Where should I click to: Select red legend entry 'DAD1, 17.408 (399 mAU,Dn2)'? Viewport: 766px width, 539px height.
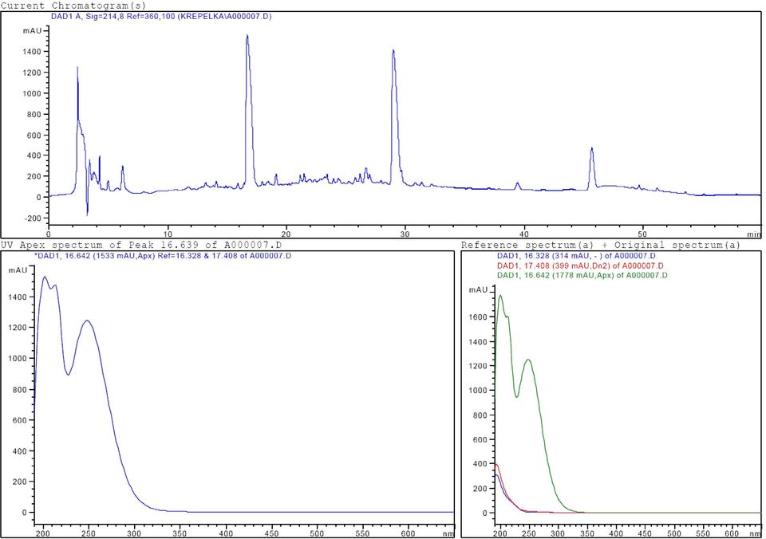pos(580,266)
